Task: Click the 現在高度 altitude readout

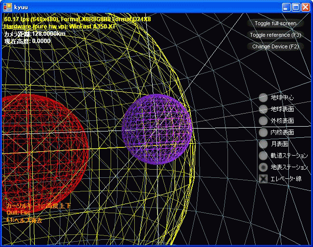Action: [27, 41]
